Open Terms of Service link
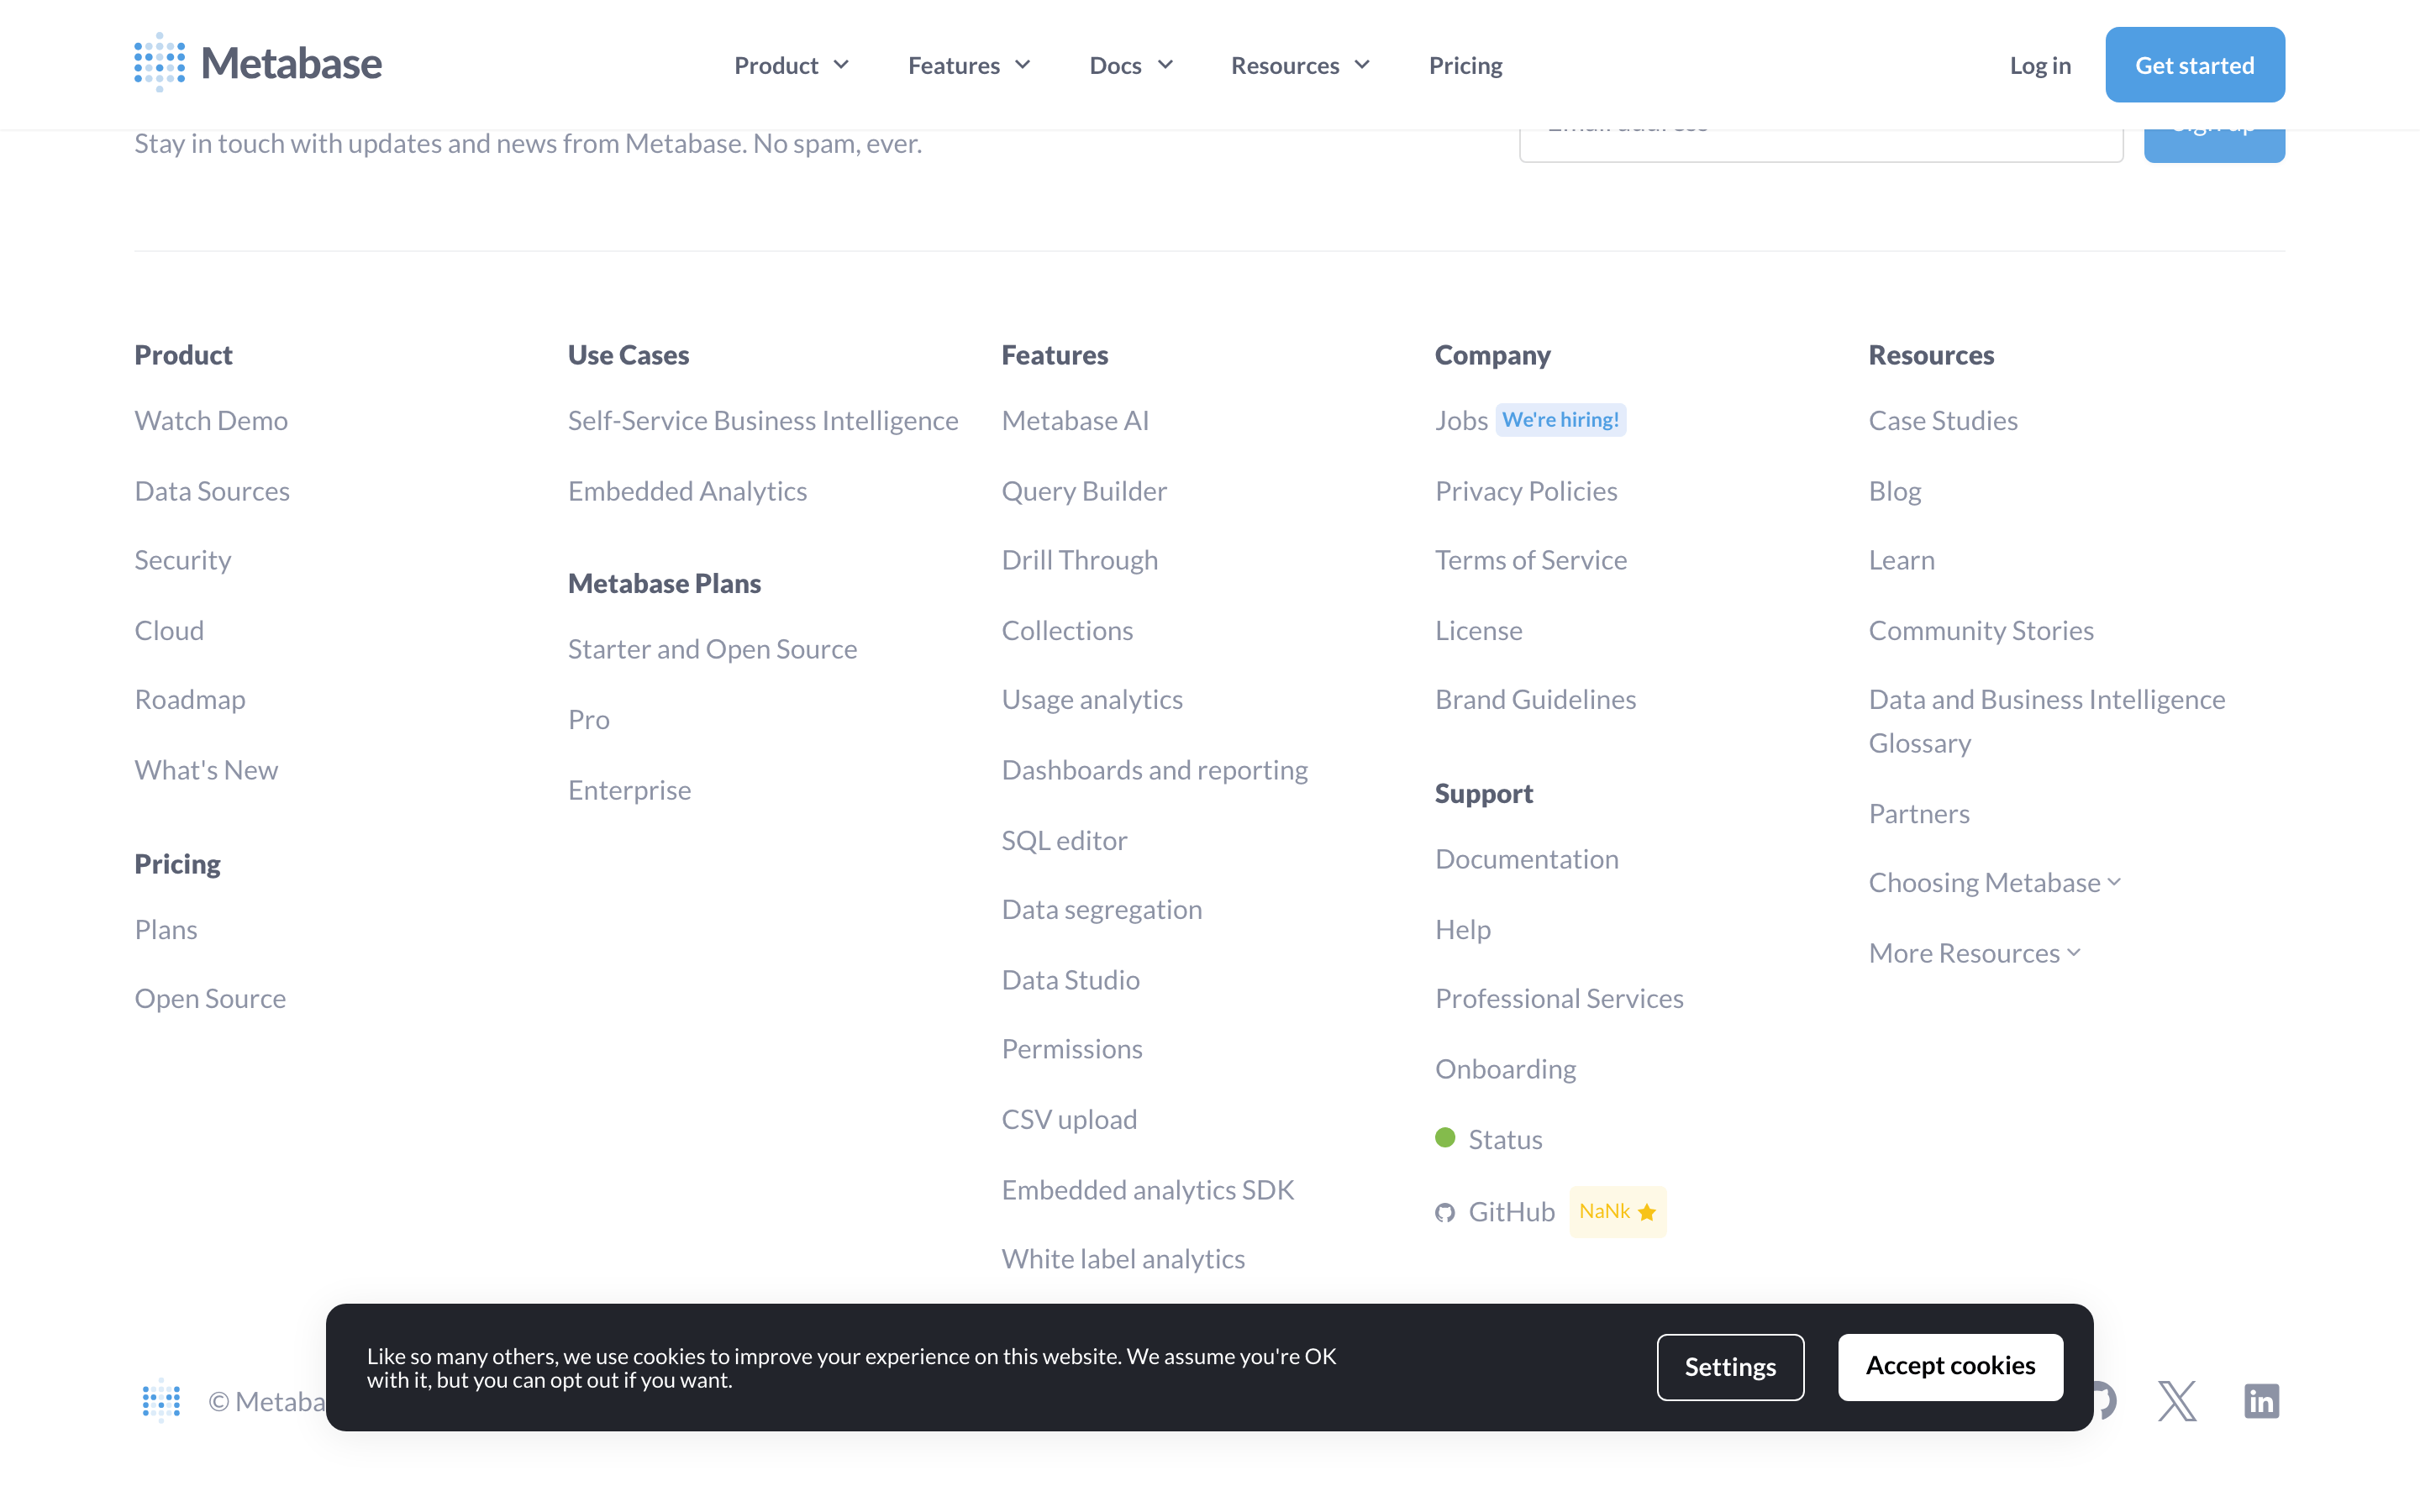Image resolution: width=2420 pixels, height=1512 pixels. [x=1531, y=560]
